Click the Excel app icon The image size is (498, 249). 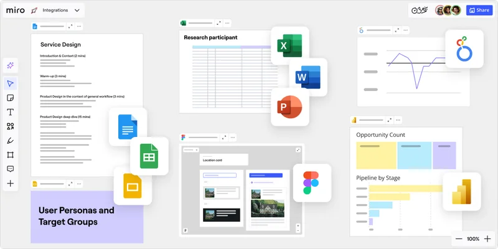(x=289, y=45)
